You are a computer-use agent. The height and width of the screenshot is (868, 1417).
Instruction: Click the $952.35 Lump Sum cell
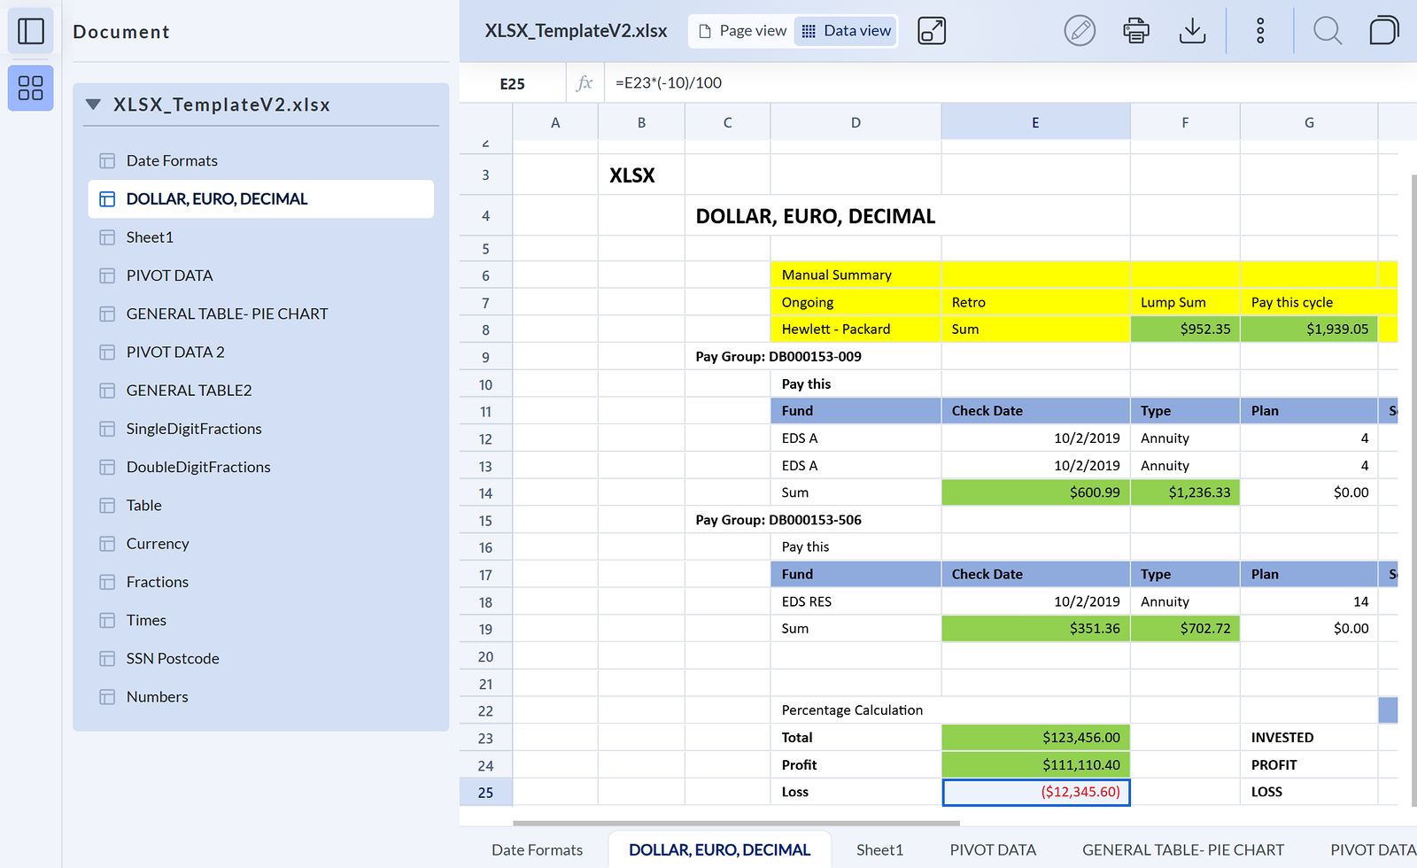pos(1185,329)
